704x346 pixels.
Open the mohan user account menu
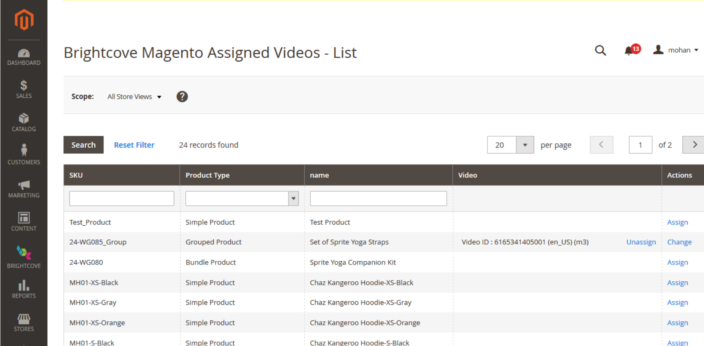click(x=676, y=50)
